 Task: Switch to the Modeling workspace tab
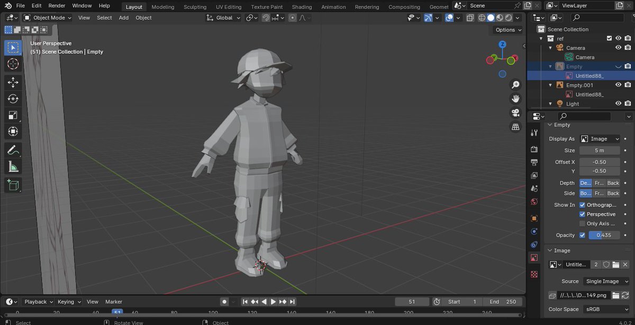click(162, 7)
